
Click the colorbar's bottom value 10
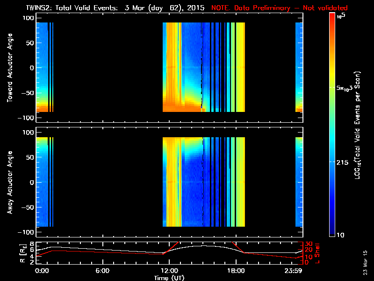coord(341,235)
